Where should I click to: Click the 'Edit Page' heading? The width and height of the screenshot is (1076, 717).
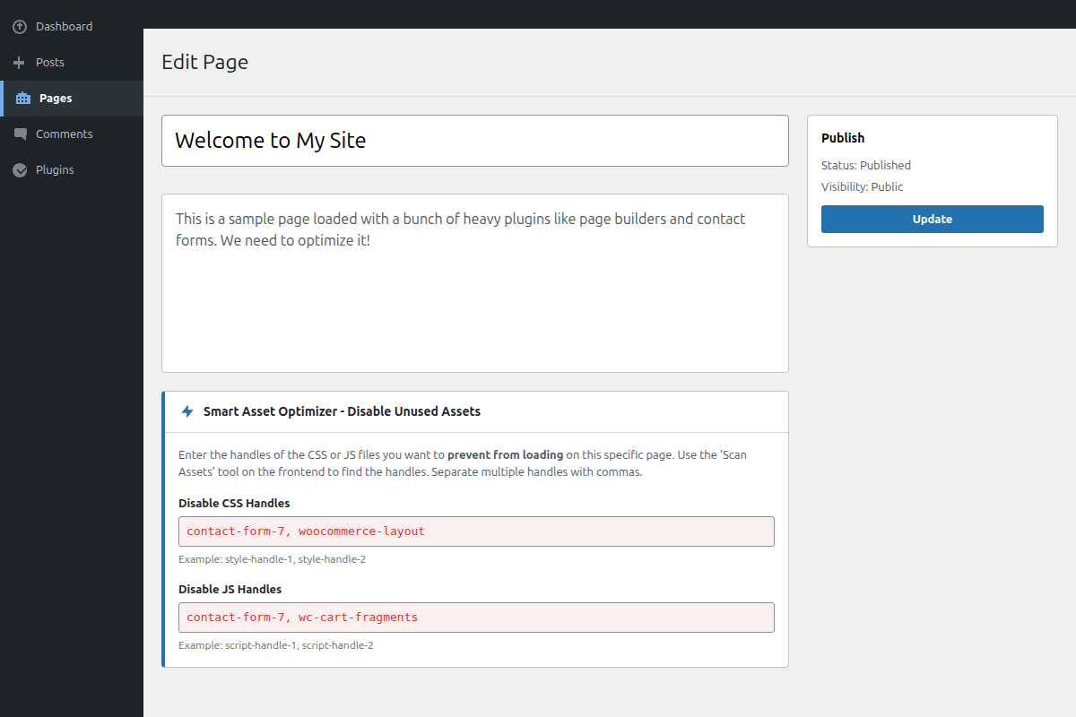pos(204,62)
